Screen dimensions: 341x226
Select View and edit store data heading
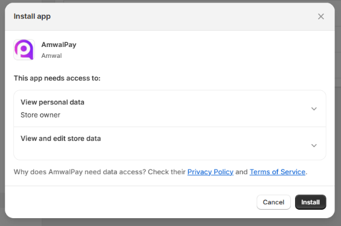61,139
